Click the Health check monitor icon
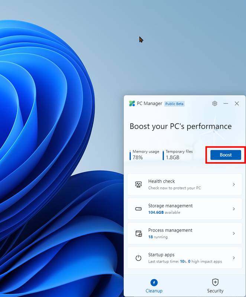Viewport: 246px width, 297px height. (138, 184)
